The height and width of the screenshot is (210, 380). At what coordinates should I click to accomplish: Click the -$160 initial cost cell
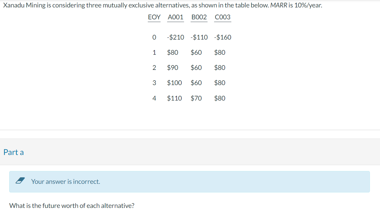click(222, 37)
